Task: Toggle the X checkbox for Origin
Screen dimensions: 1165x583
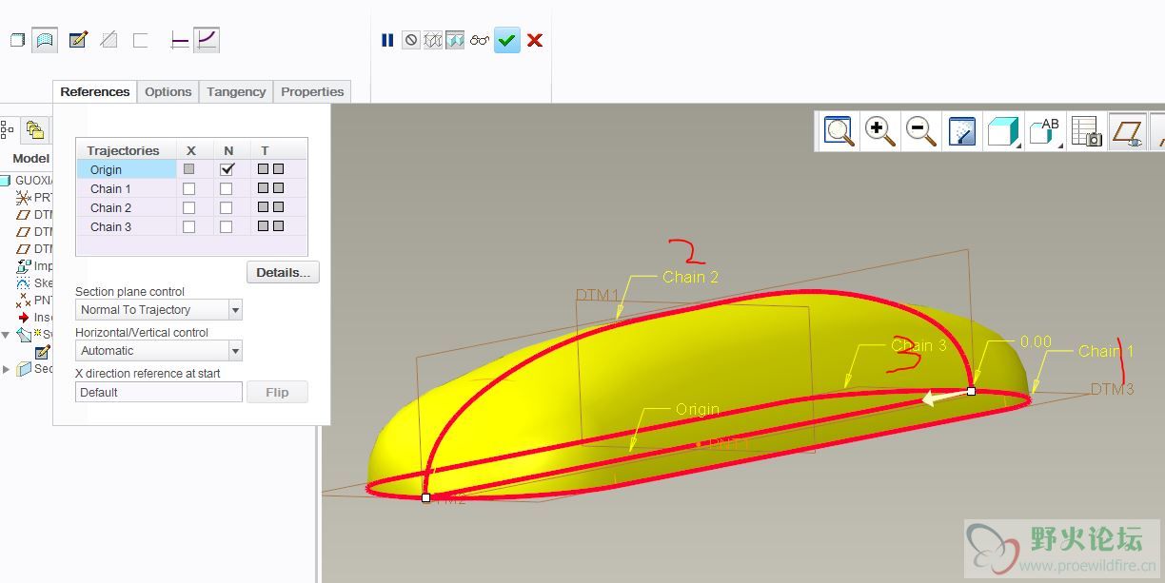Action: (x=188, y=169)
